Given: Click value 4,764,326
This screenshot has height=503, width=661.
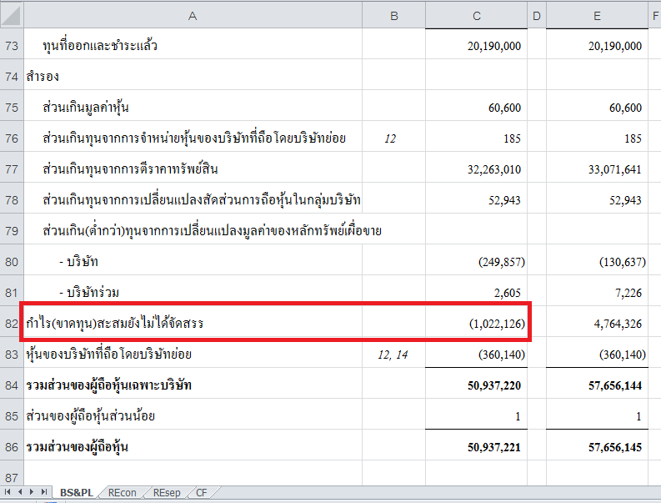Looking at the screenshot, I should tap(618, 324).
